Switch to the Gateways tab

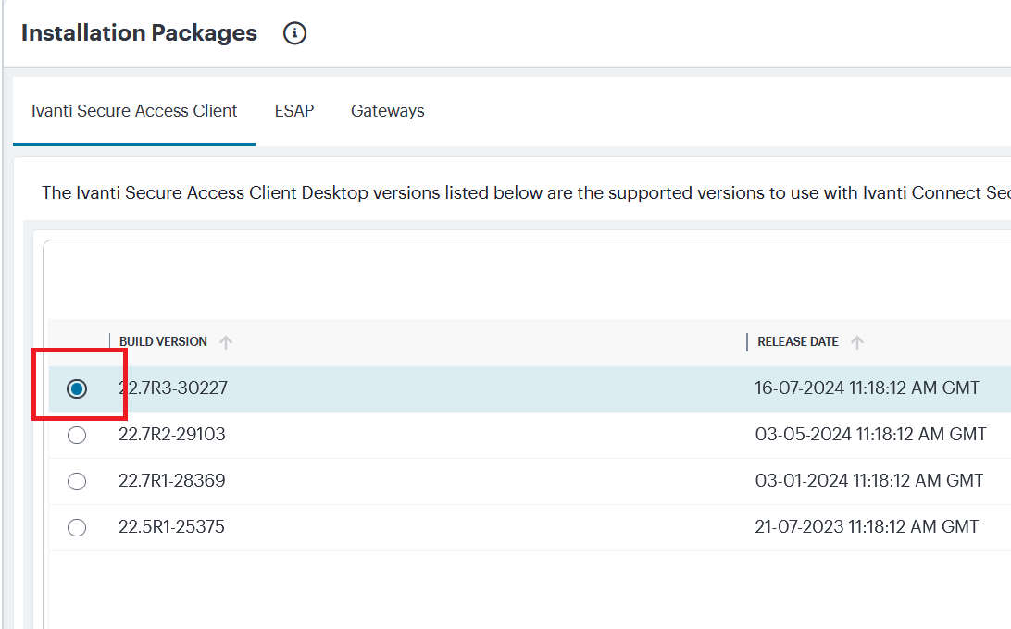[387, 110]
